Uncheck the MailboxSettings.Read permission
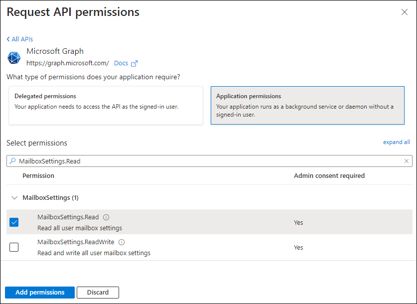The image size is (417, 304). (14, 222)
